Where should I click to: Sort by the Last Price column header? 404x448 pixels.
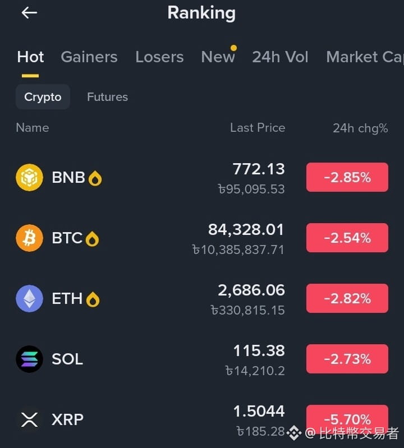point(258,128)
